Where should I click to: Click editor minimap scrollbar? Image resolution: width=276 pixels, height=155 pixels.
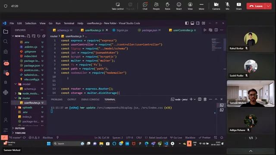[x=225, y=44]
